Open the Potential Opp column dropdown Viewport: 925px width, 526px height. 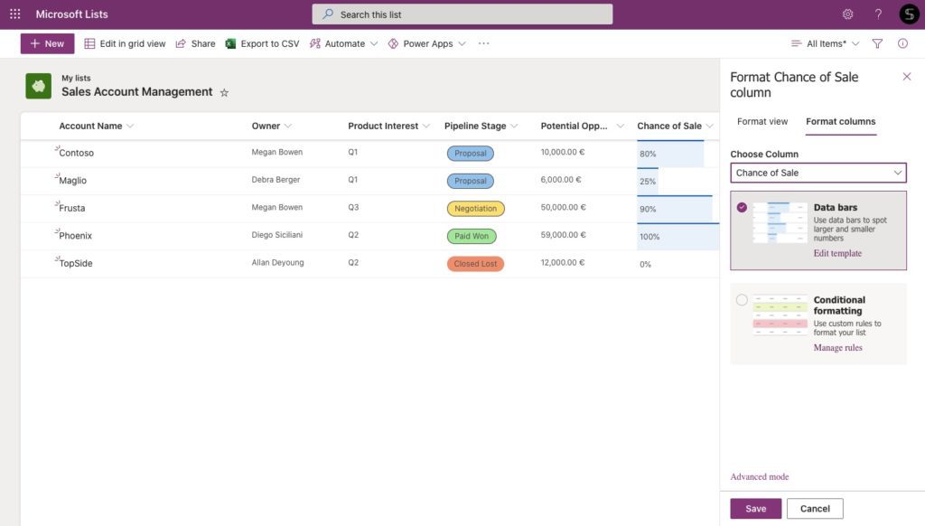(x=620, y=126)
